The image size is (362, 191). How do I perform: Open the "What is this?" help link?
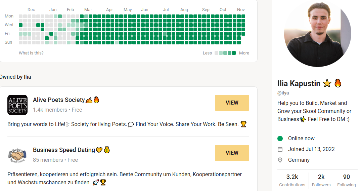point(31,53)
